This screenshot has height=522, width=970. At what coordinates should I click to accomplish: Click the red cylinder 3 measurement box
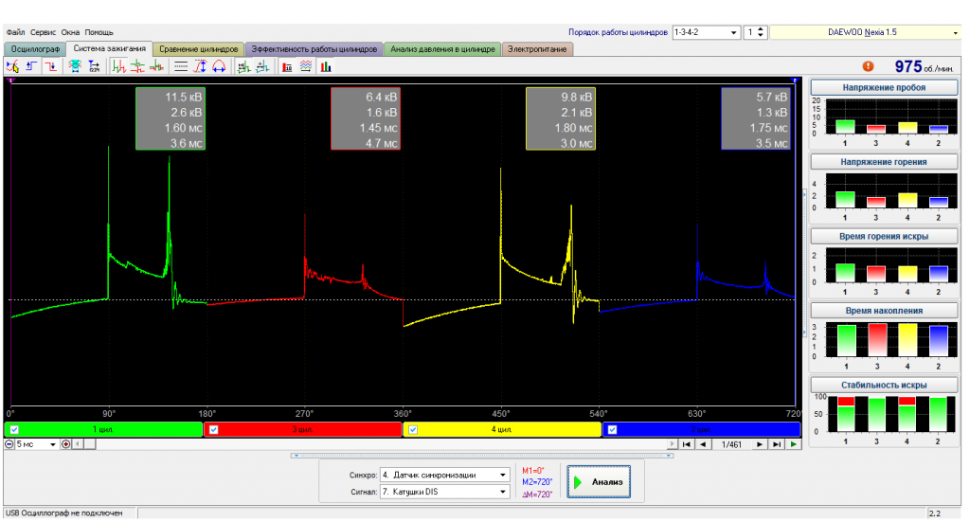pos(366,118)
